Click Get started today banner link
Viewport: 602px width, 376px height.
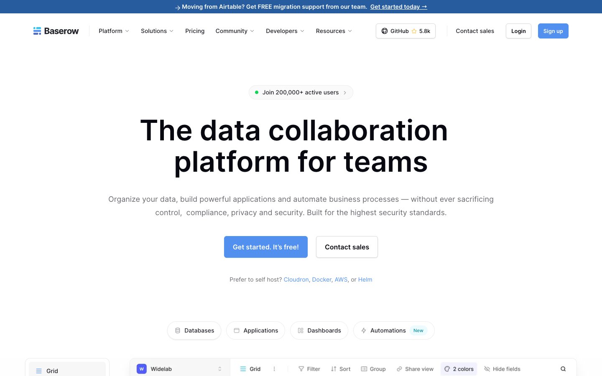pyautogui.click(x=399, y=7)
